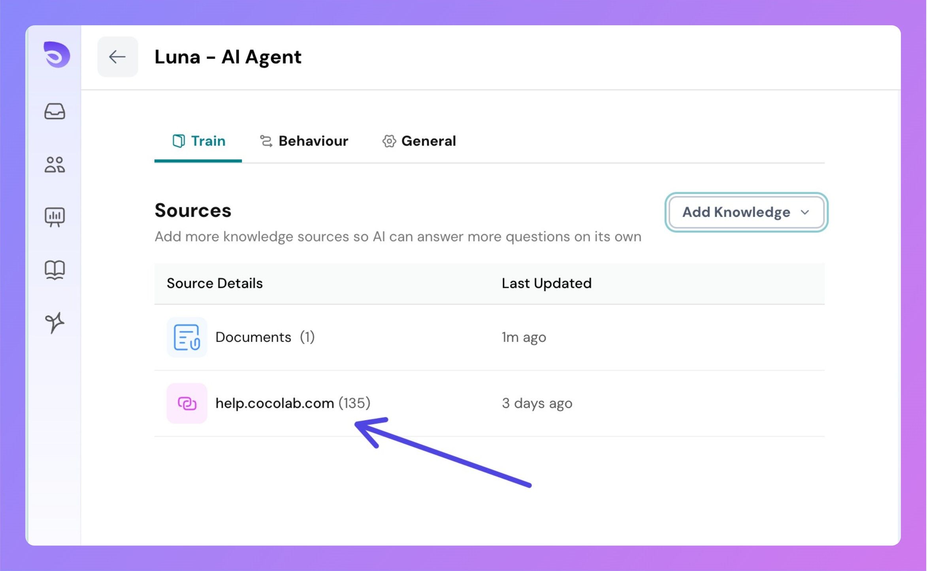Click the Behaviour flow icon
This screenshot has height=571, width=927.
pyautogui.click(x=266, y=141)
